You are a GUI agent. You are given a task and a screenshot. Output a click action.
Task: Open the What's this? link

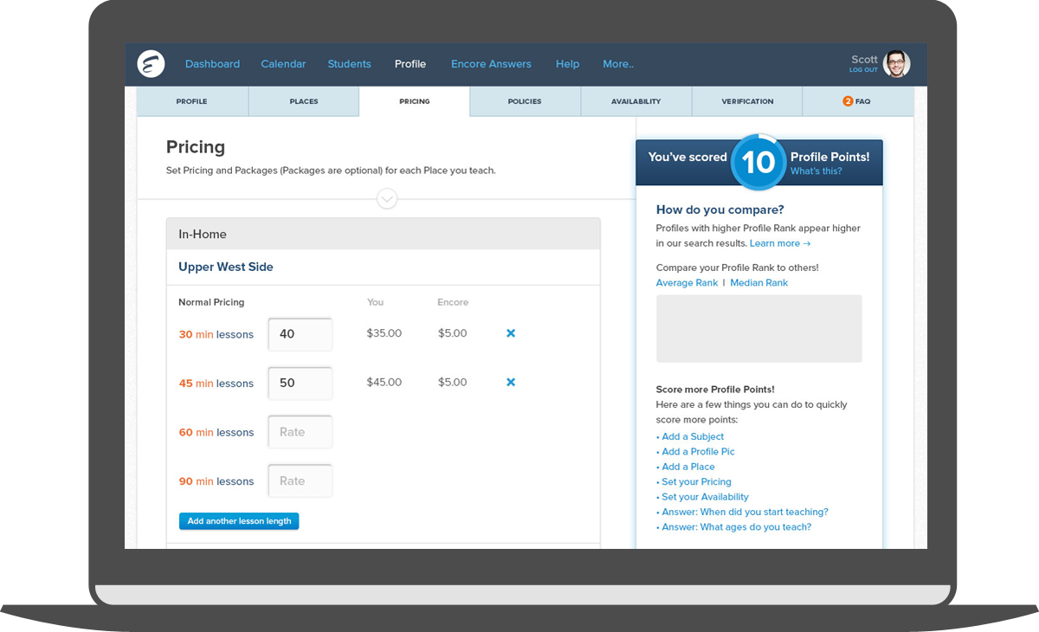click(x=816, y=170)
